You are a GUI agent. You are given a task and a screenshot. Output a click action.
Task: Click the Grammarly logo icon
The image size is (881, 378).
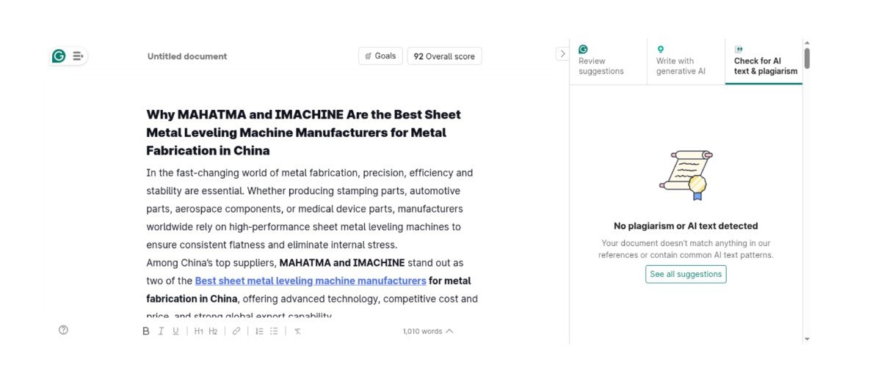59,56
